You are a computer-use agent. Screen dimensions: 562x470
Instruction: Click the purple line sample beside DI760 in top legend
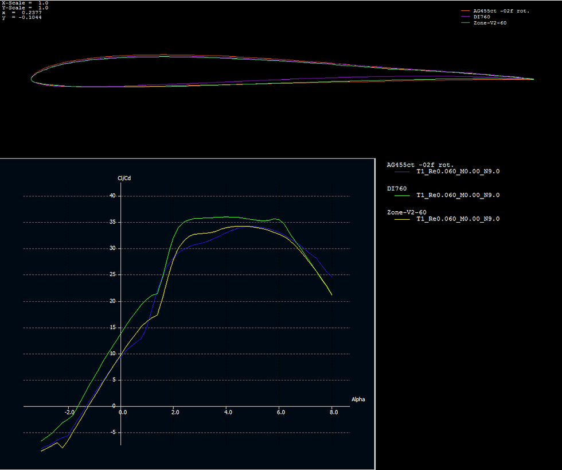465,17
